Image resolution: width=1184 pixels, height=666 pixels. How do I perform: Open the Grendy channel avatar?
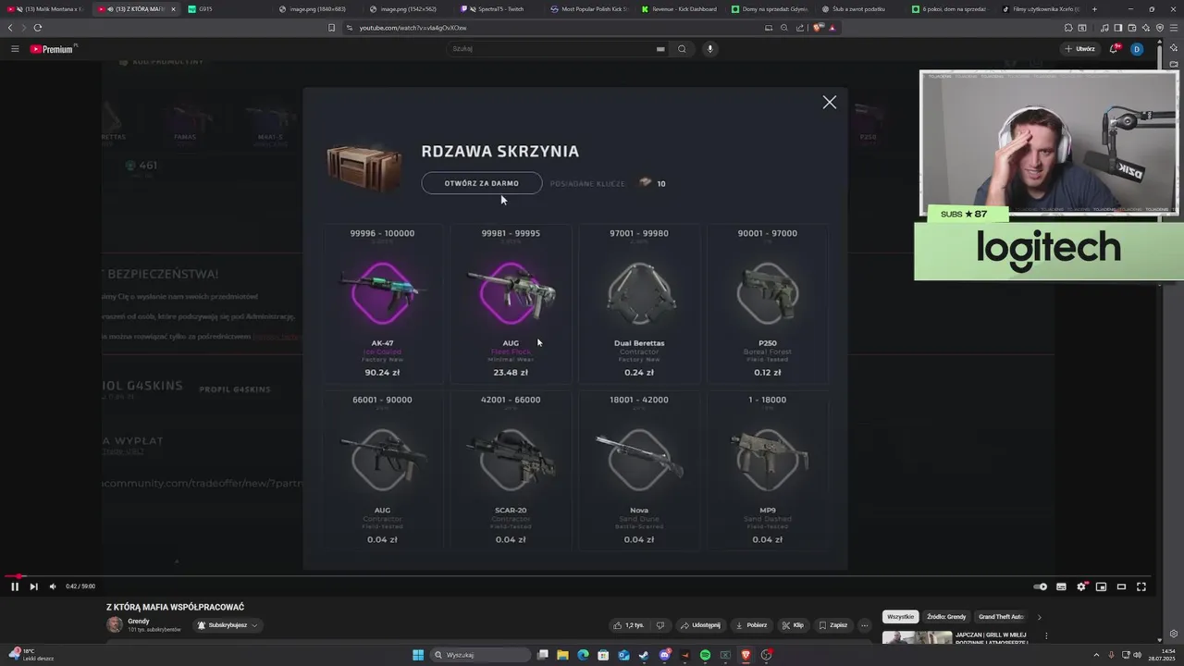coord(115,625)
